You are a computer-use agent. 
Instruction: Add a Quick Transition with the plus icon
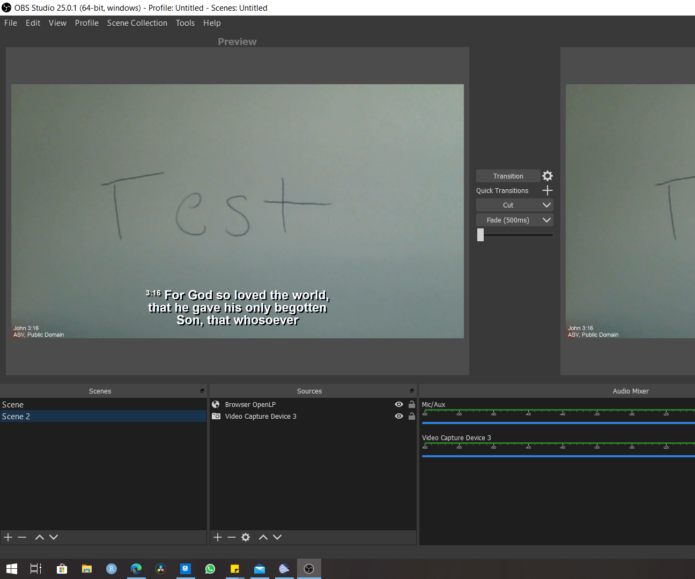point(548,190)
